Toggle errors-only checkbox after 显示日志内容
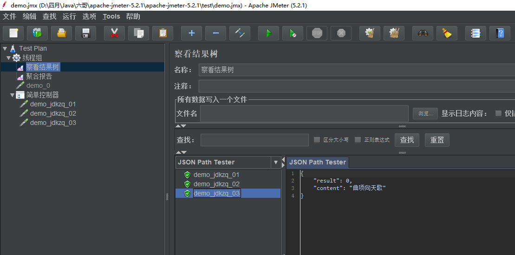 [499, 113]
